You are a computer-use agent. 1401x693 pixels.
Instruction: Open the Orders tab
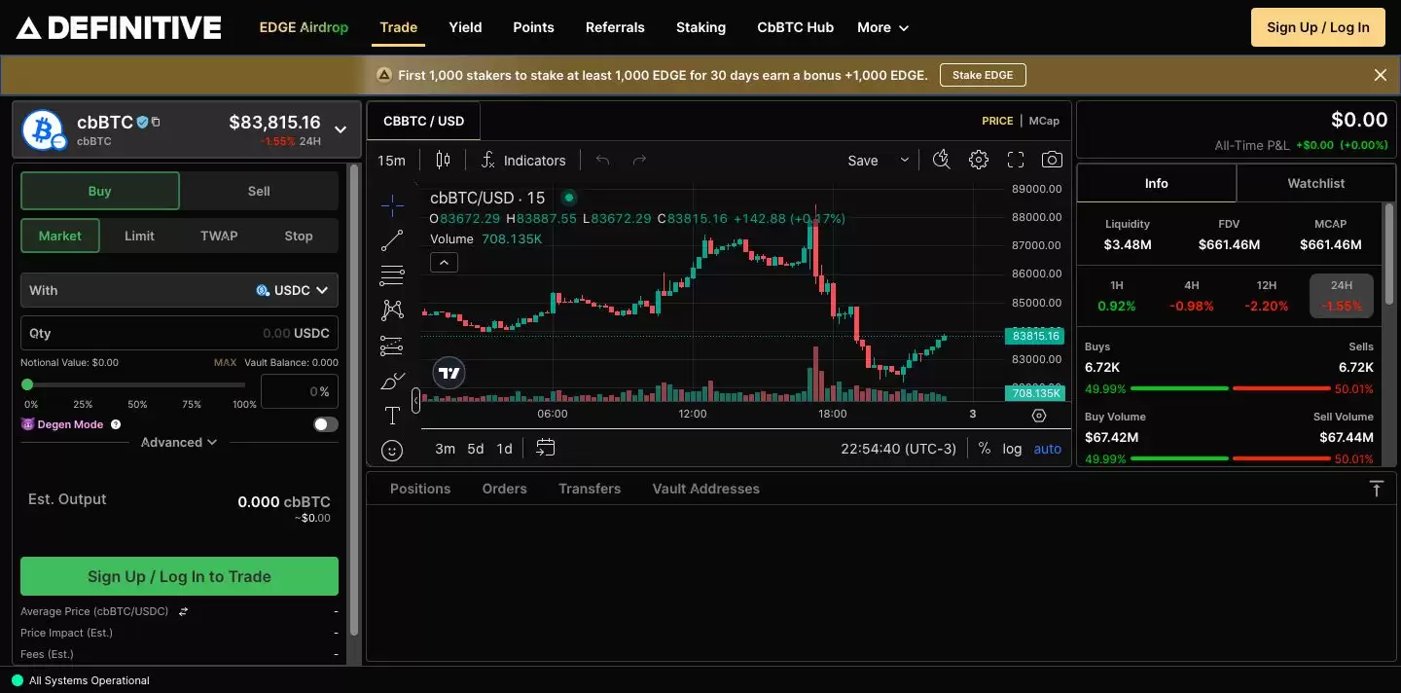pyautogui.click(x=504, y=489)
